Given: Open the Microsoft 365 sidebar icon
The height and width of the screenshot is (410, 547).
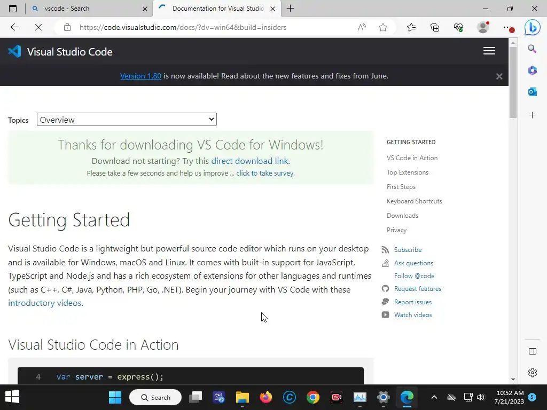Looking at the screenshot, I should pos(533,70).
